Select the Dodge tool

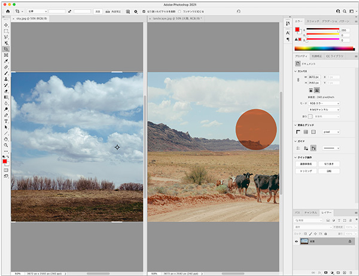[6, 109]
